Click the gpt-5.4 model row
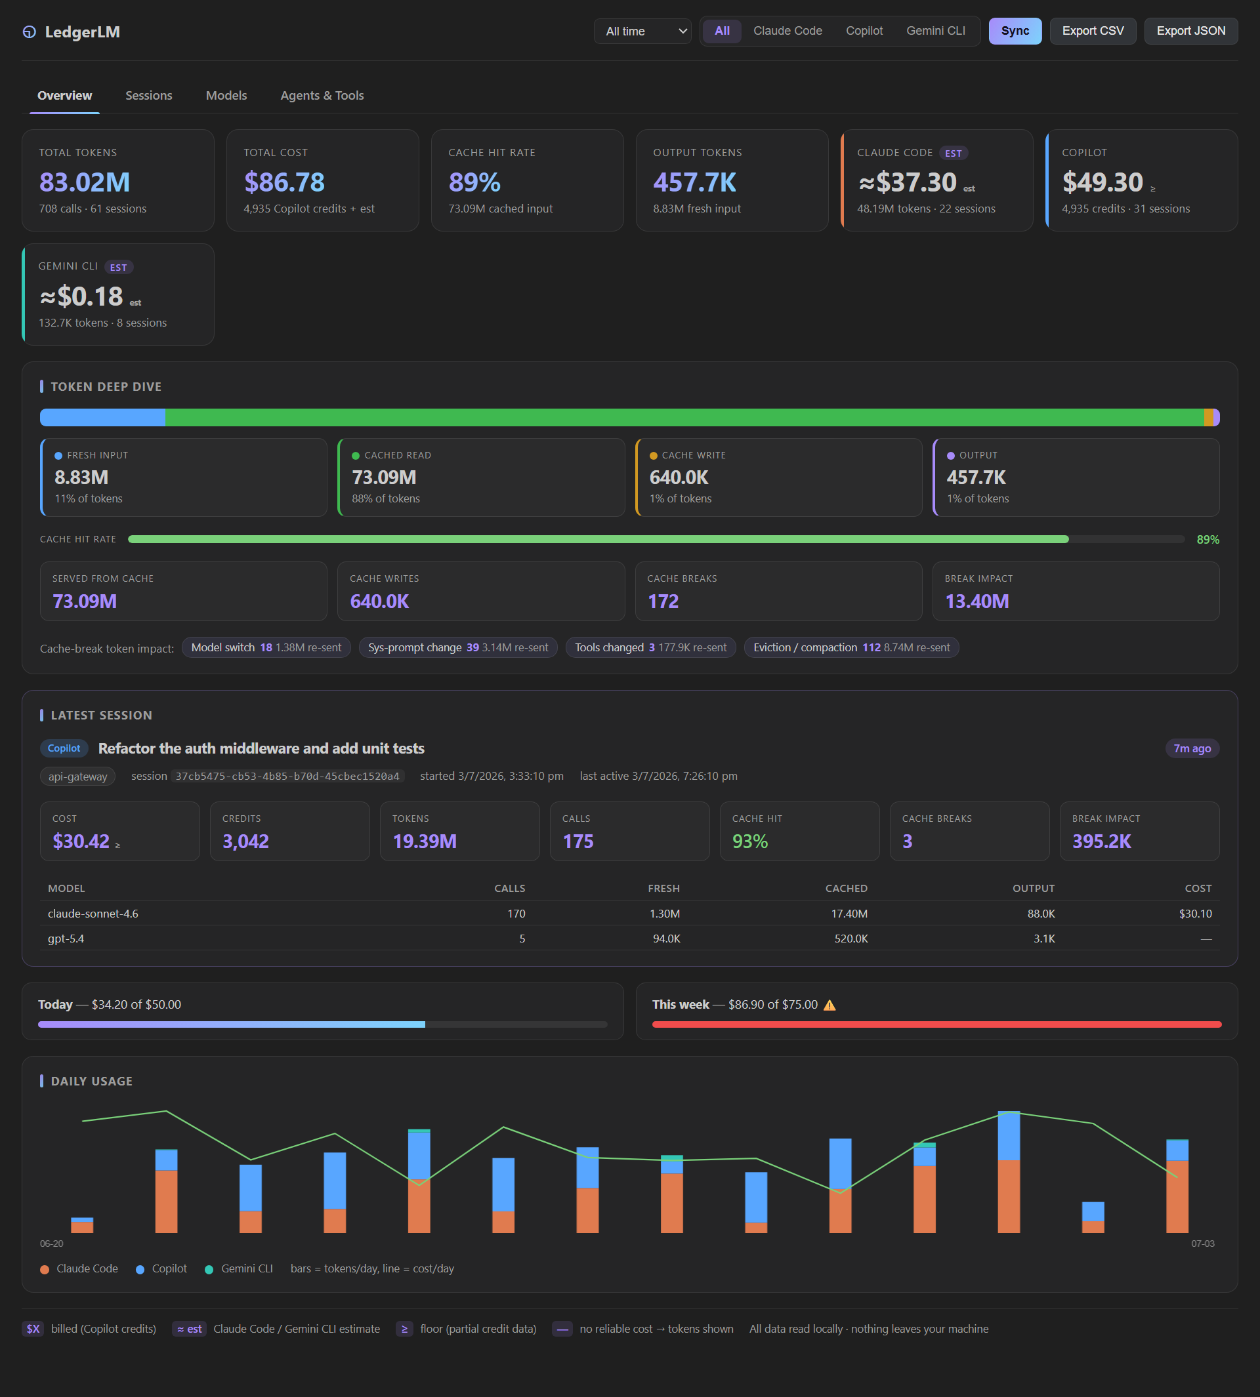The height and width of the screenshot is (1397, 1260). [x=629, y=939]
